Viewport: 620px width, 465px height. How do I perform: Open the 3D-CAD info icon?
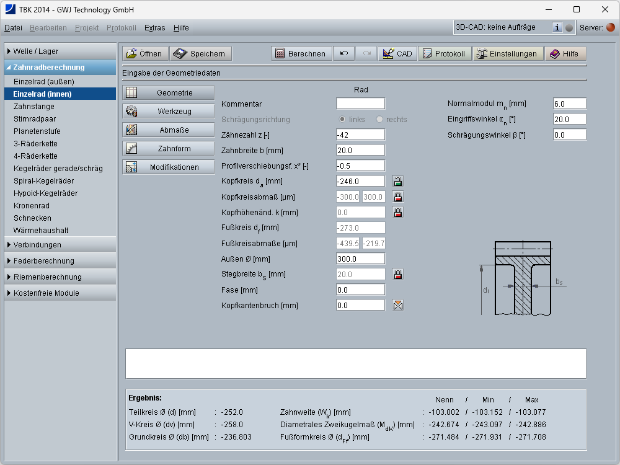(557, 27)
